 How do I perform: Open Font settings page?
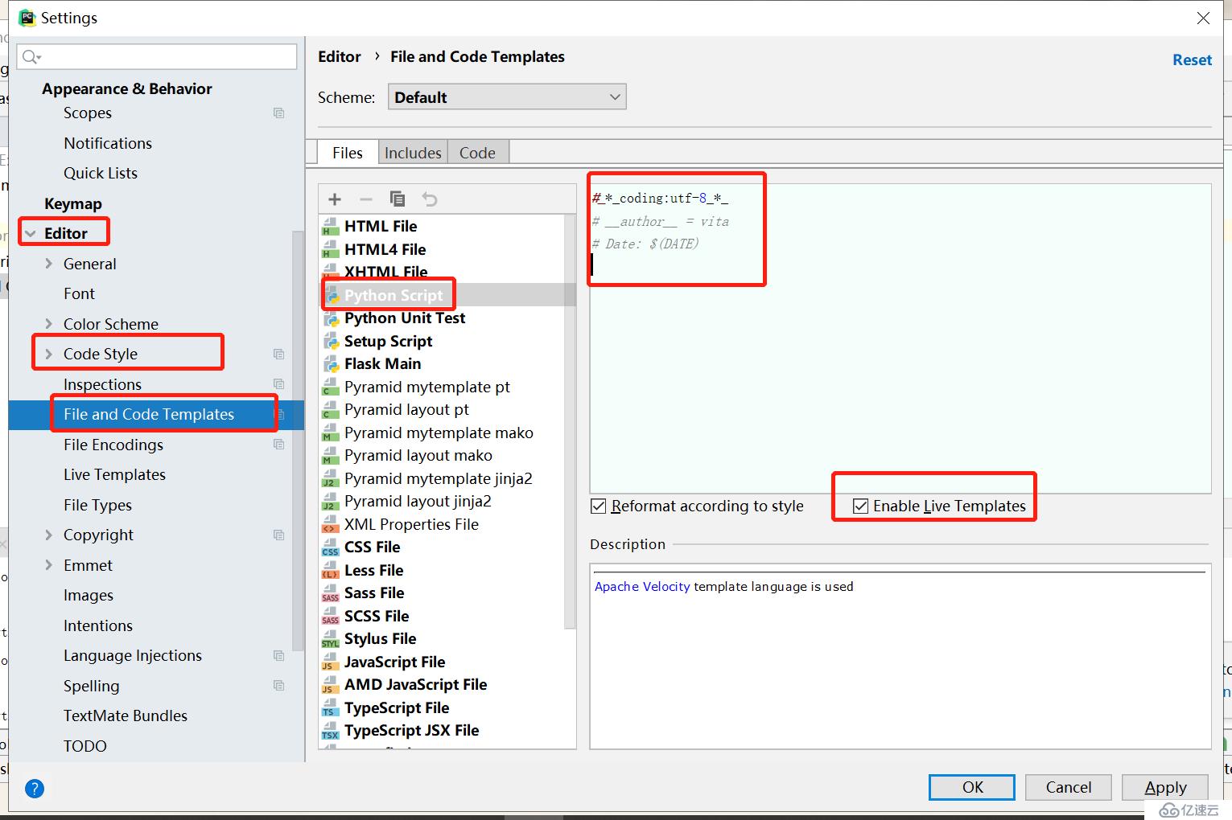point(79,293)
